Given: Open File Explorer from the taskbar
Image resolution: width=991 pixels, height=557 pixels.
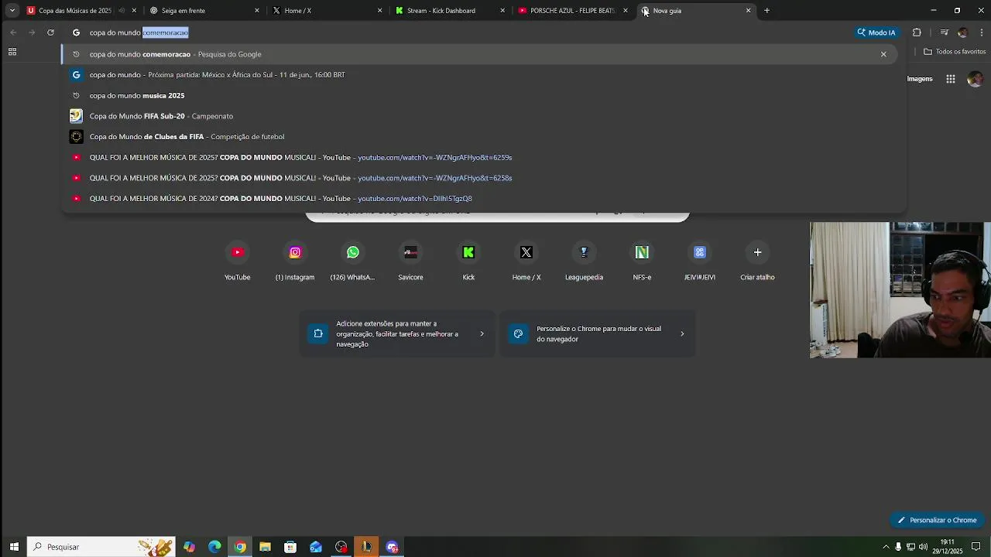Looking at the screenshot, I should click(x=265, y=547).
